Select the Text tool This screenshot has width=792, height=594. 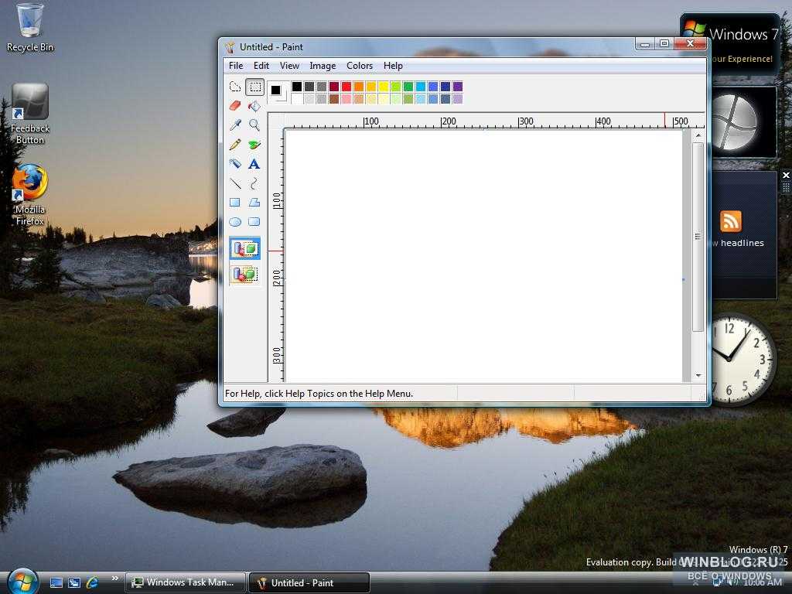[254, 164]
